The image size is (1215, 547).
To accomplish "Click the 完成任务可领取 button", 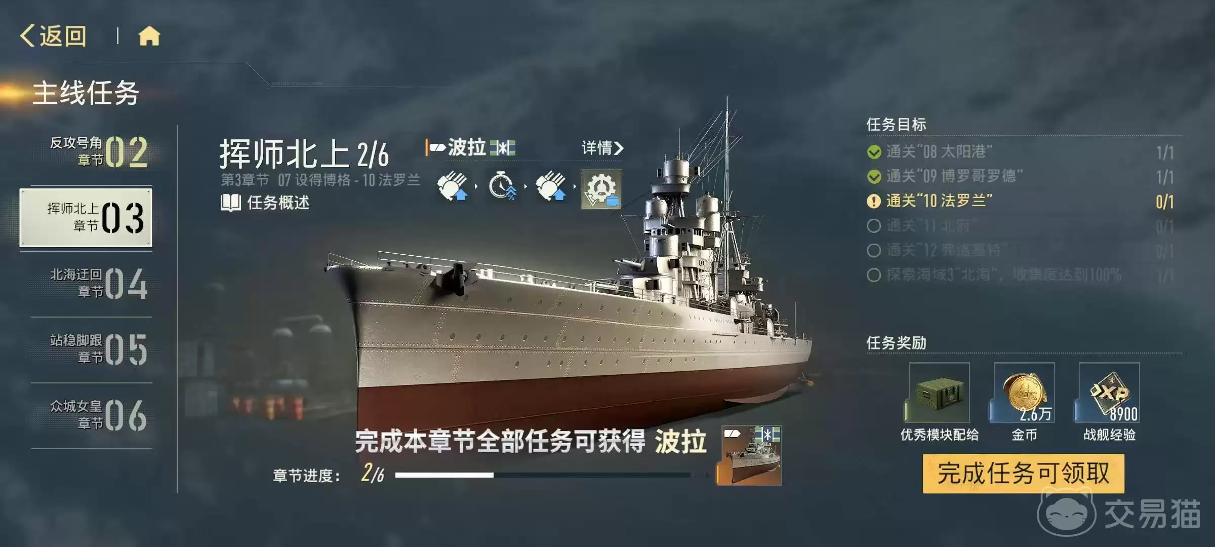I will click(x=1024, y=473).
